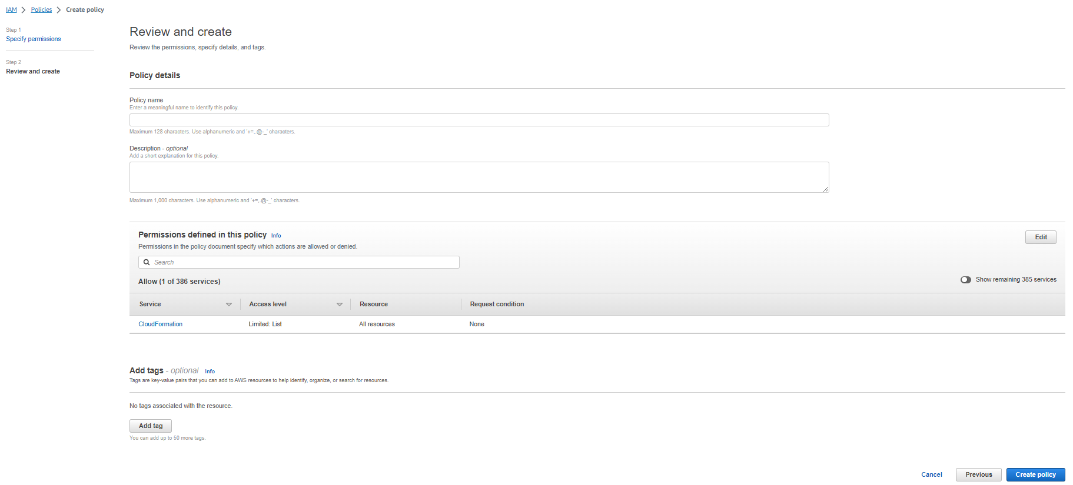Click into the Description text area
The width and height of the screenshot is (1073, 485).
pyautogui.click(x=479, y=177)
